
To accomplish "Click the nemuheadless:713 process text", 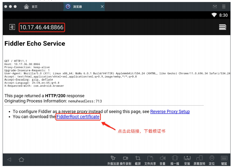I will [x=85, y=101].
